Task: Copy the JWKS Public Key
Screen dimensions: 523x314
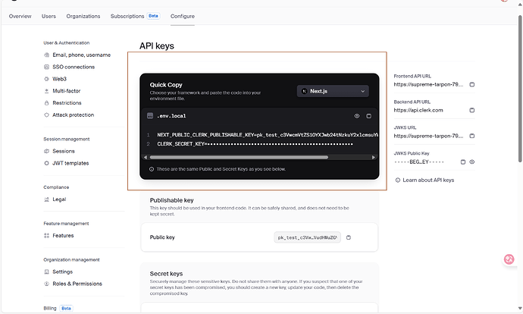Action: point(463,162)
